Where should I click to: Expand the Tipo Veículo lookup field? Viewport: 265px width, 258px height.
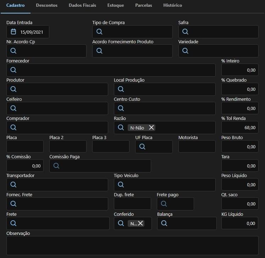coord(164,185)
